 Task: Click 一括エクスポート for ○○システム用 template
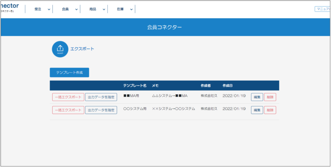[x=68, y=110]
